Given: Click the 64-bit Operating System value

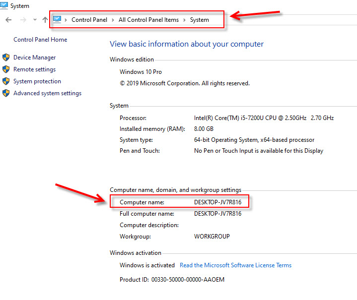Looking at the screenshot, I should click(254, 140).
